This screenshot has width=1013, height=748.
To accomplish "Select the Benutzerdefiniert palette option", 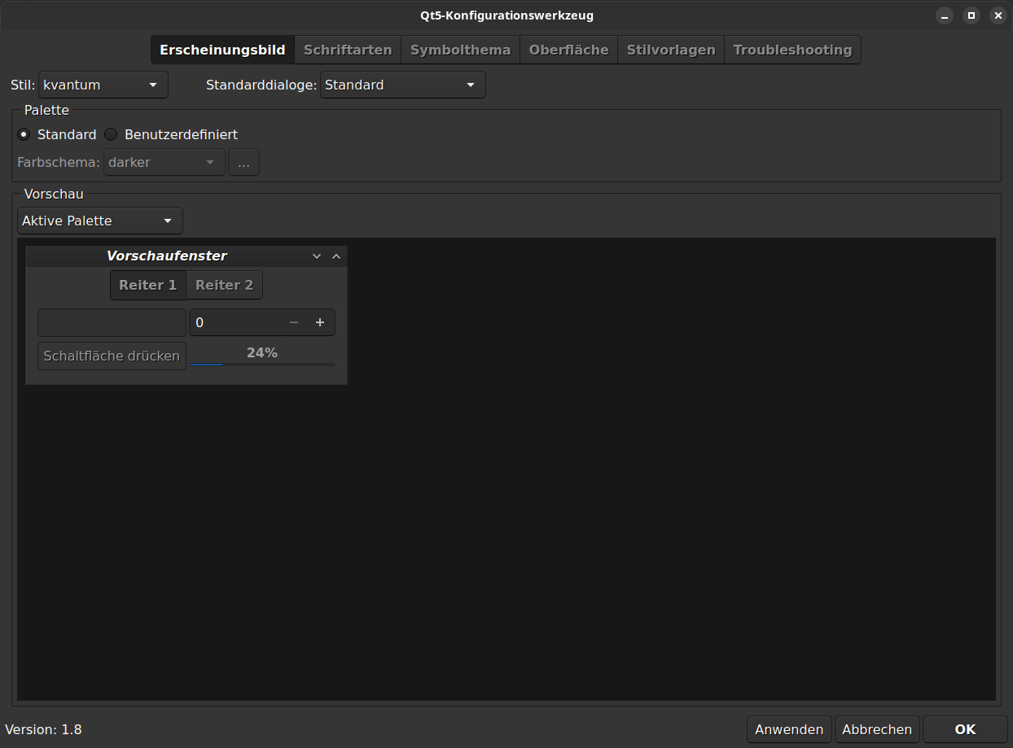I will tap(111, 134).
